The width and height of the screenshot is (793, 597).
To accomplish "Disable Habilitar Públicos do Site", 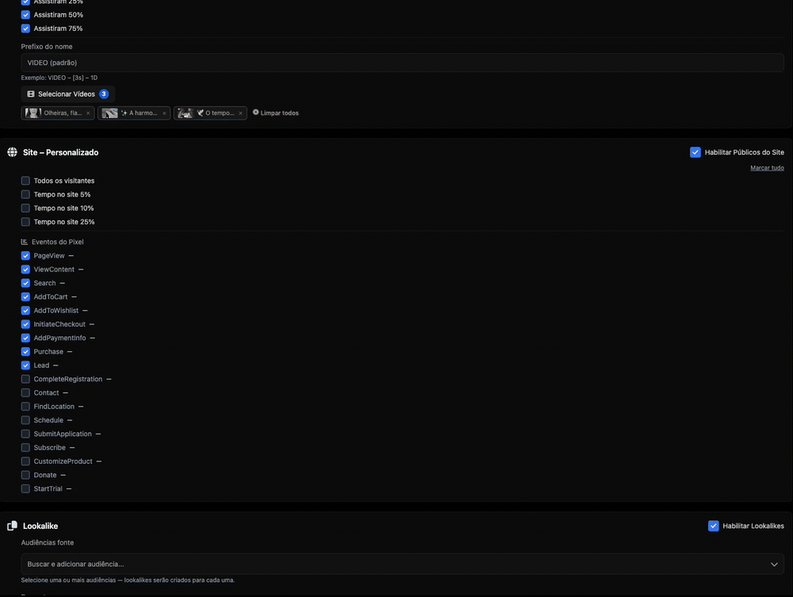I will [695, 152].
